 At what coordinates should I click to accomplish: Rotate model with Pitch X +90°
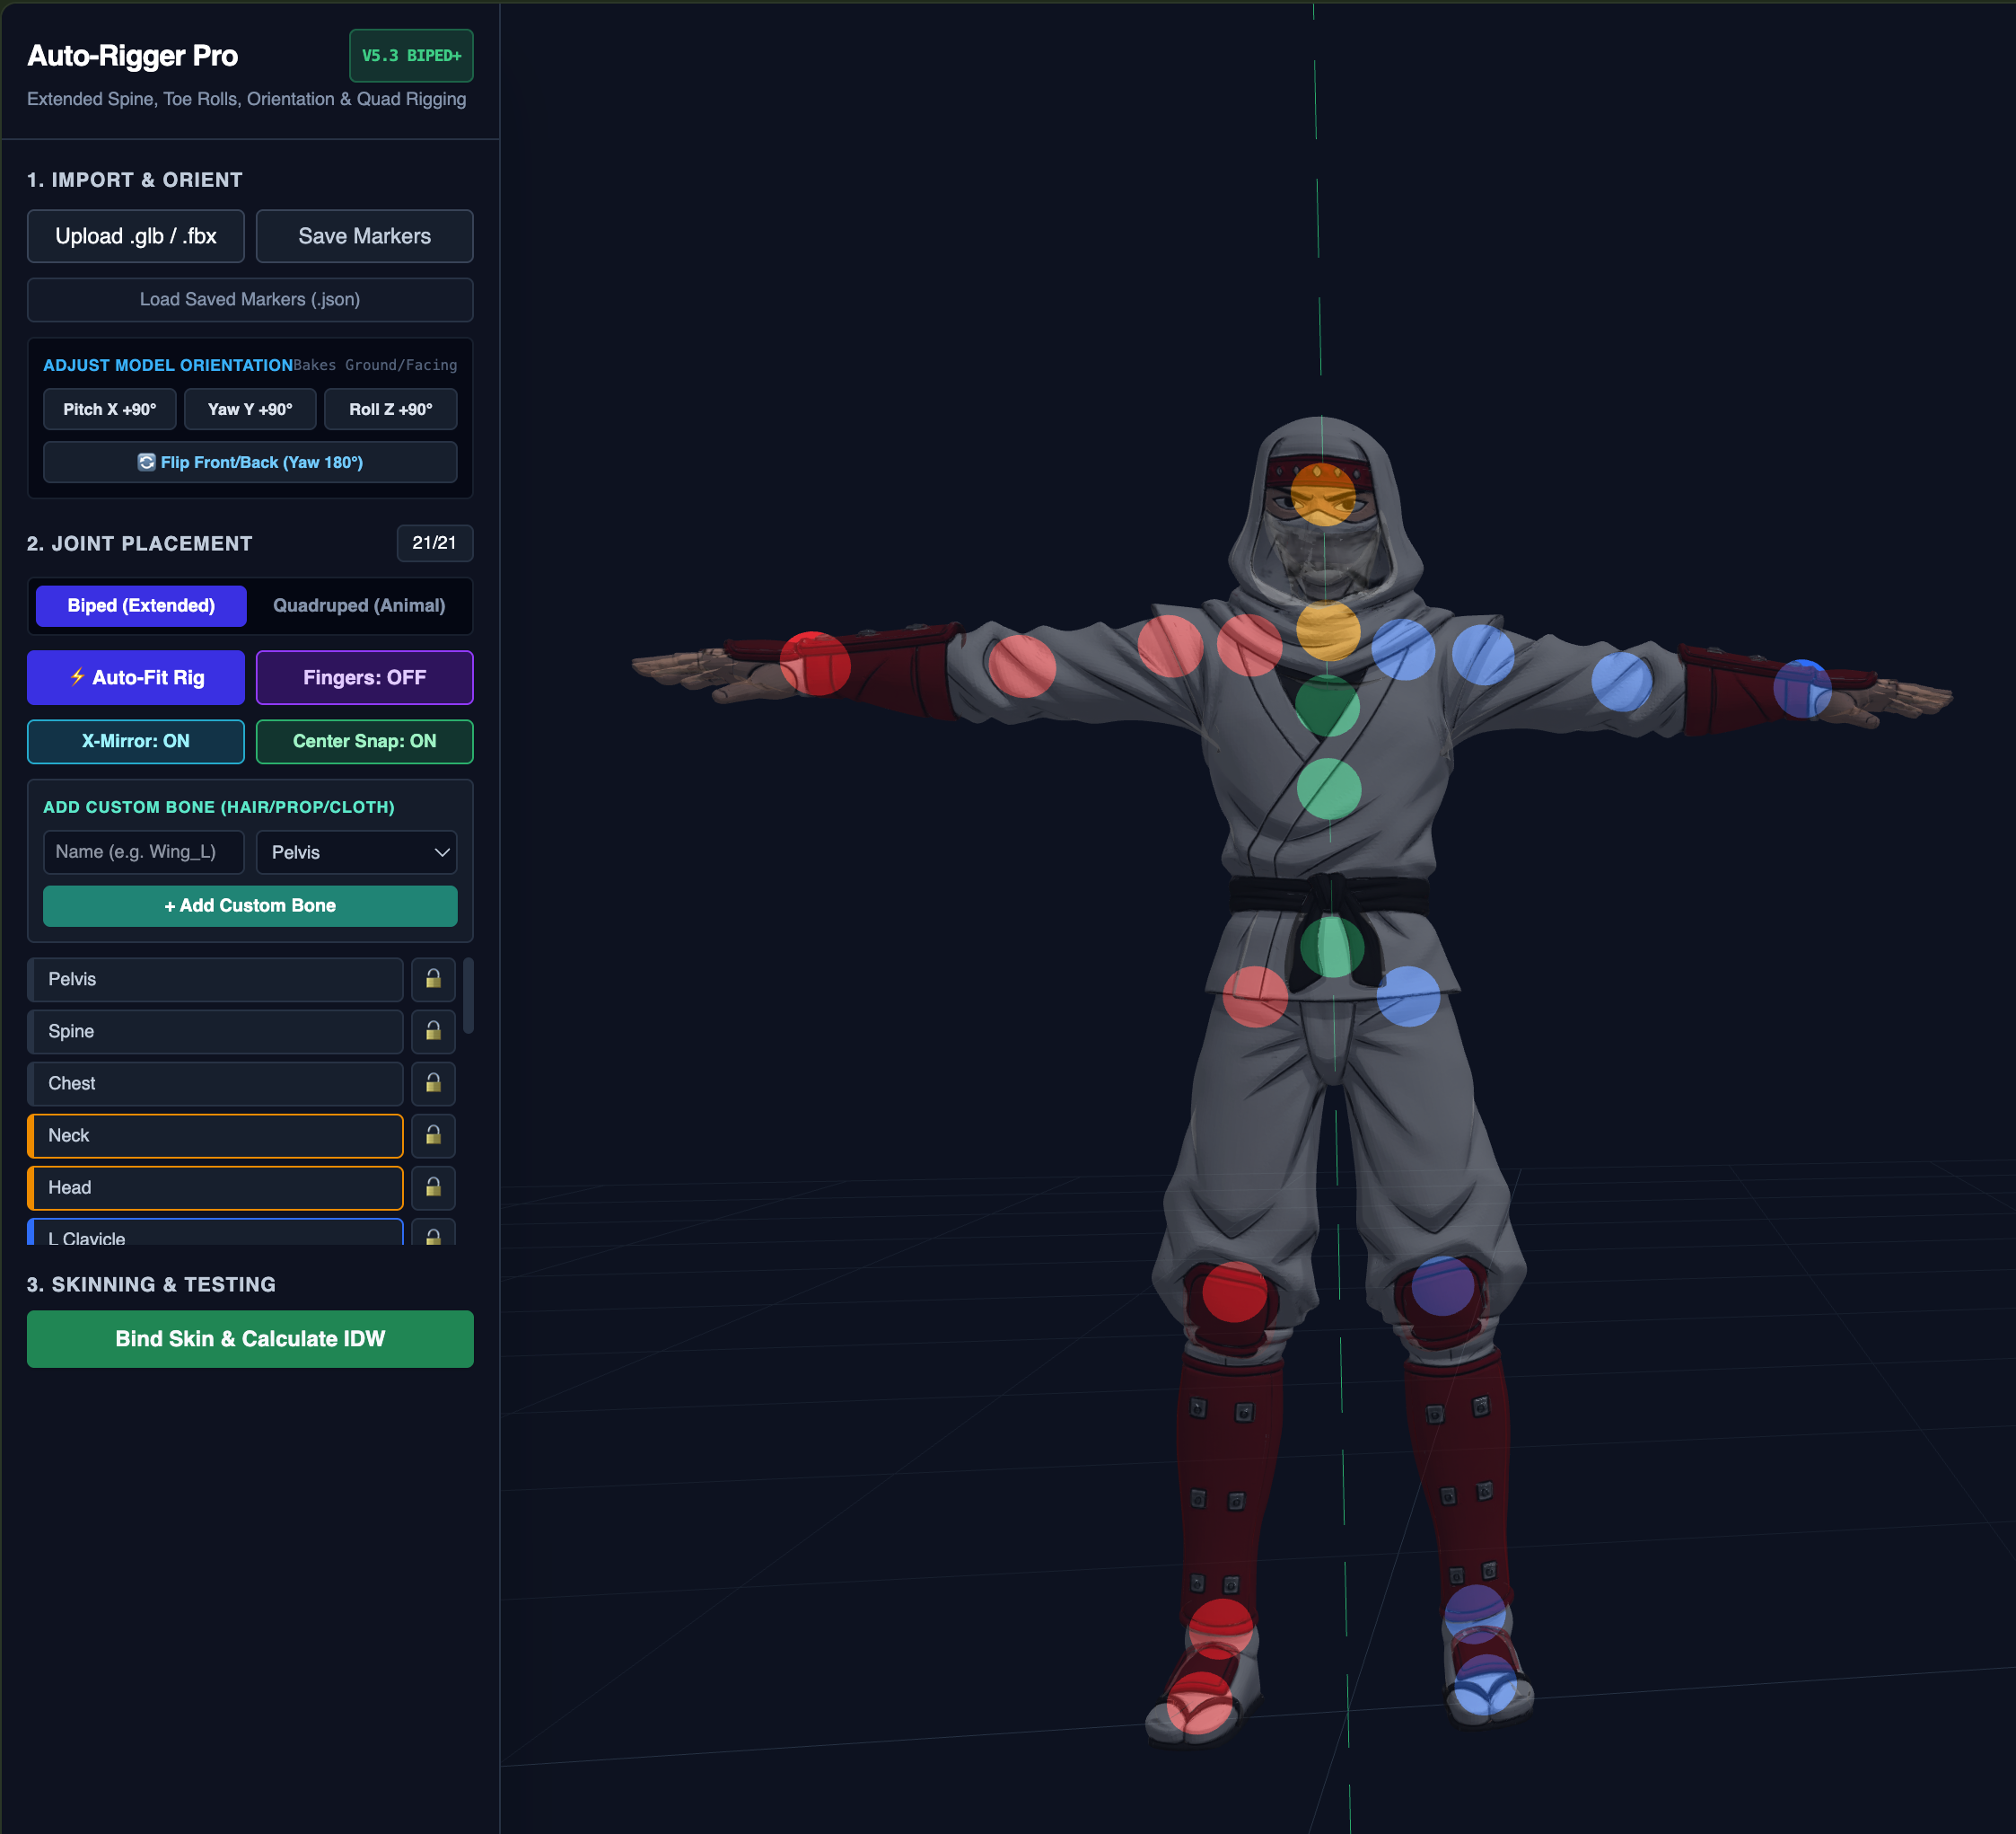point(110,410)
